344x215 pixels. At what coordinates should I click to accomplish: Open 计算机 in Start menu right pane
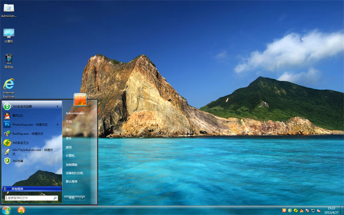[70, 156]
